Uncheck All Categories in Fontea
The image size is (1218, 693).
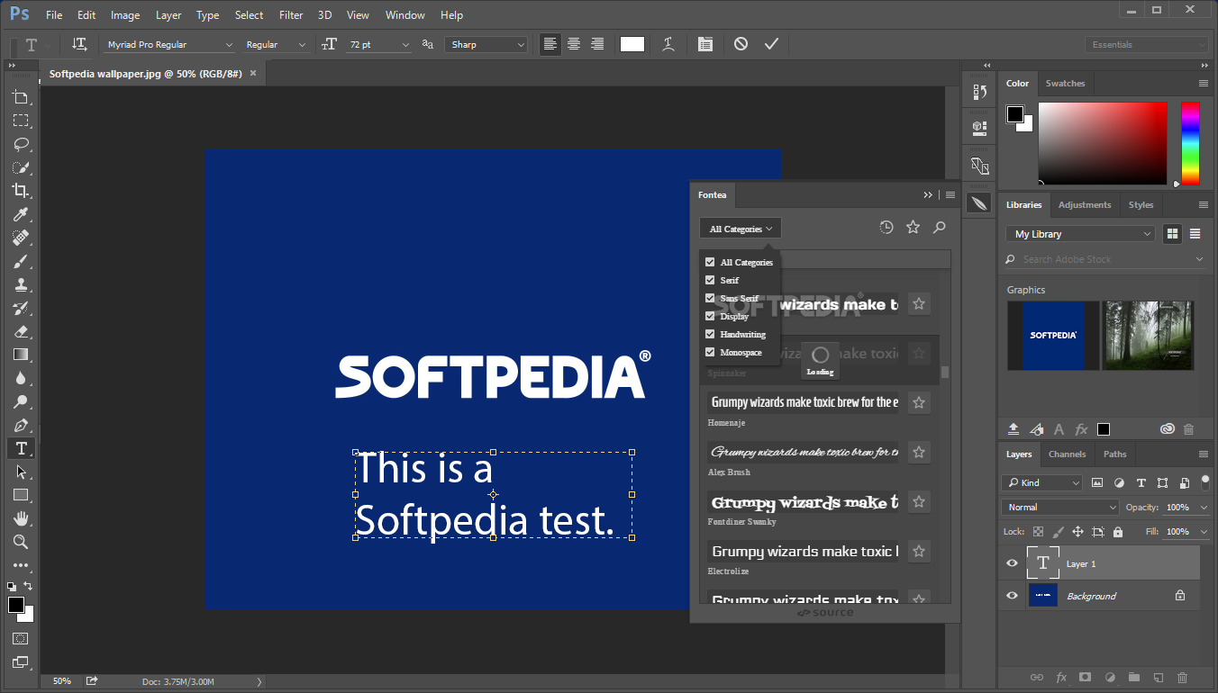pyautogui.click(x=710, y=262)
